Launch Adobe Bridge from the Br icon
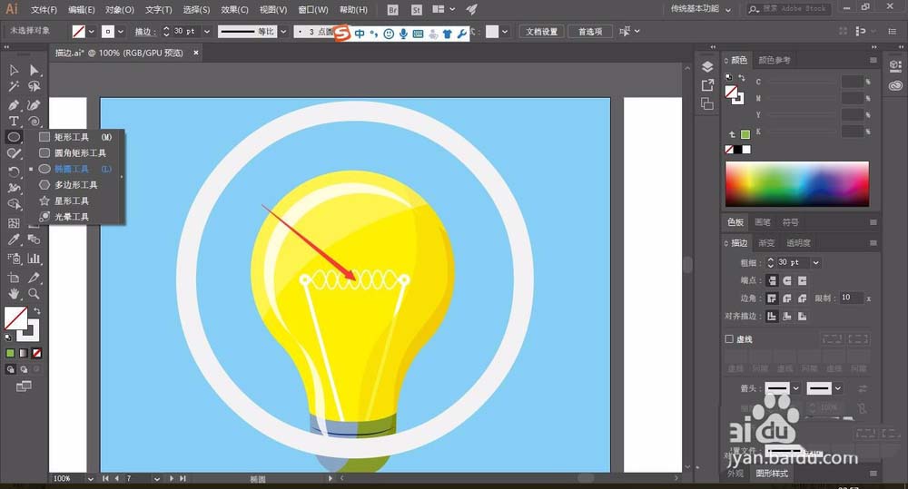The image size is (908, 489). tap(392, 9)
